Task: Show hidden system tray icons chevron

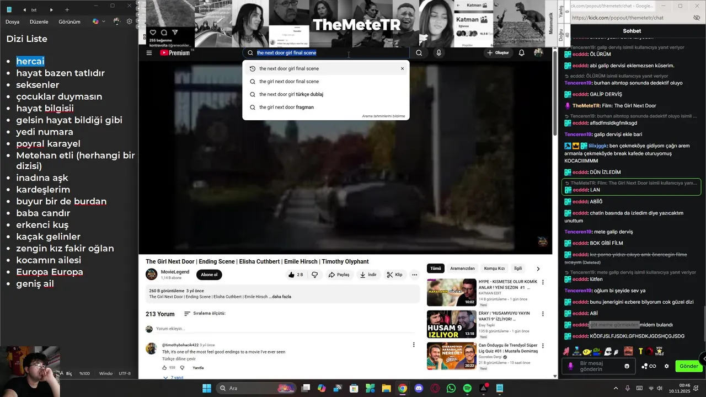Action: pos(616,388)
